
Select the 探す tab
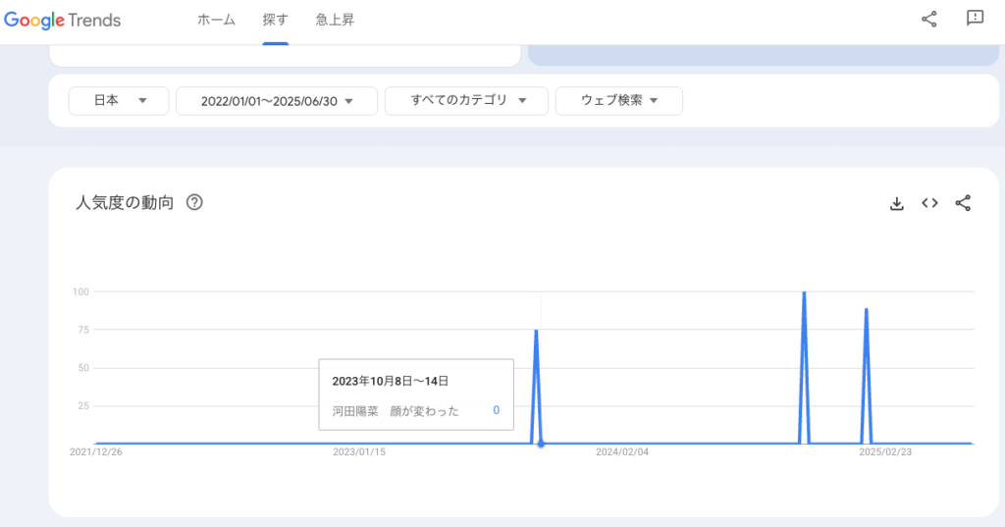coord(275,20)
